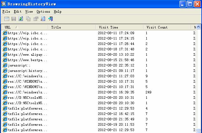The height and width of the screenshot is (133, 202).
Task: Open the Edit menu
Action: tap(17, 12)
